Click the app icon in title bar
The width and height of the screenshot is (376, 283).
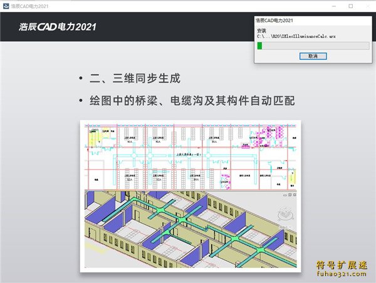point(6,6)
